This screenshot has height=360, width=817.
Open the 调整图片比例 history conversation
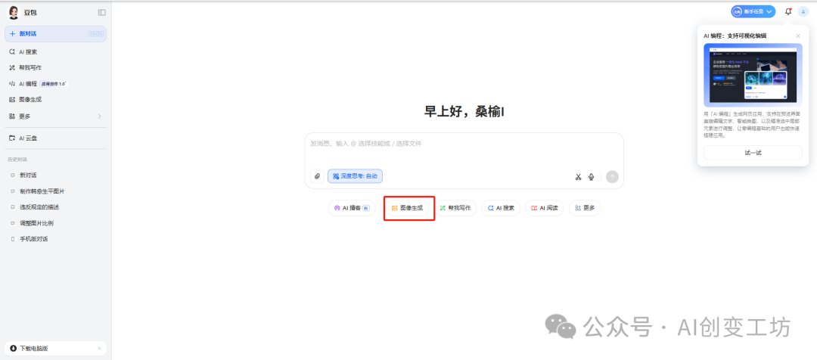click(56, 223)
